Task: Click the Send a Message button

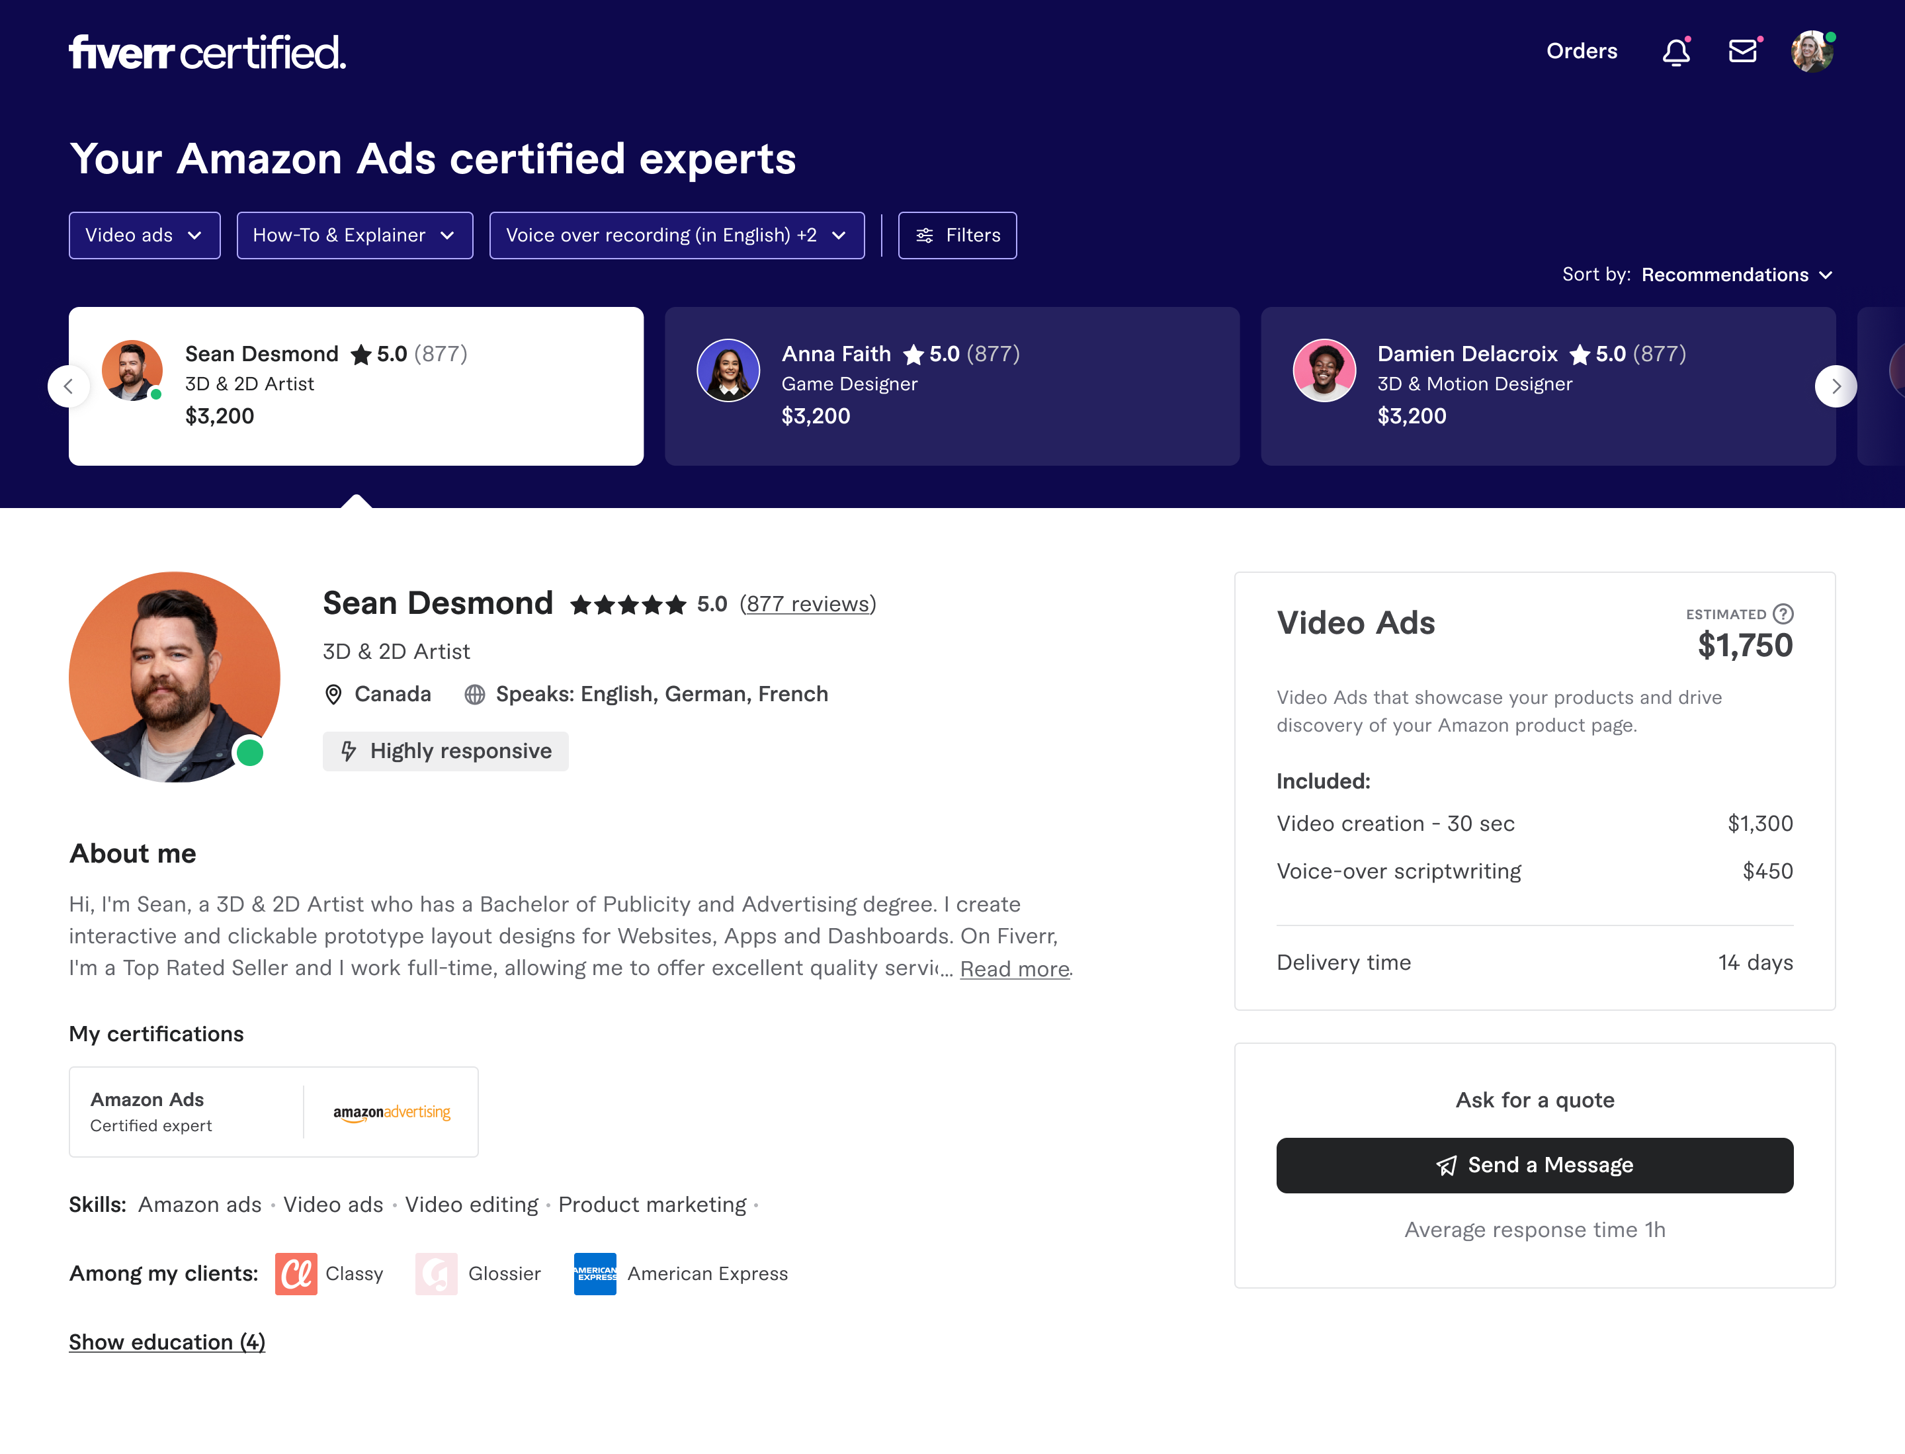Action: point(1535,1165)
